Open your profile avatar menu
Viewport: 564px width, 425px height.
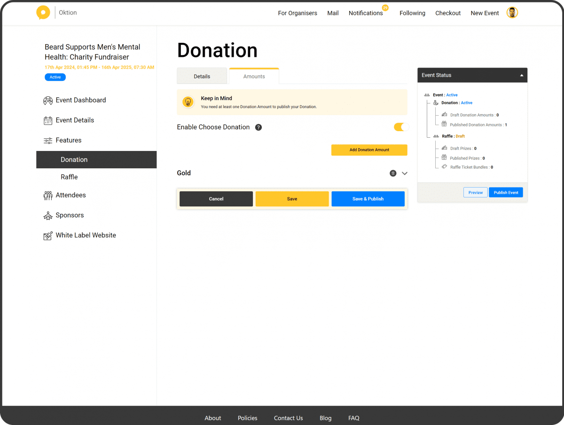[512, 13]
